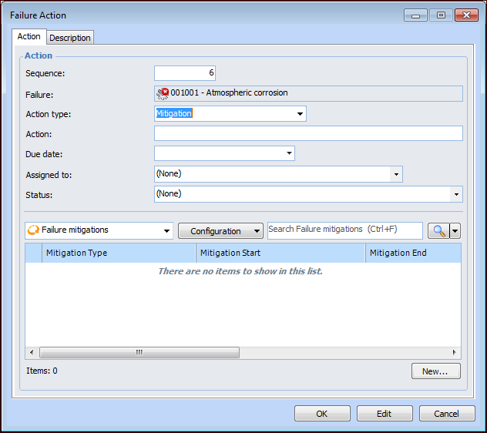Click the 'There are no items' message

[240, 271]
